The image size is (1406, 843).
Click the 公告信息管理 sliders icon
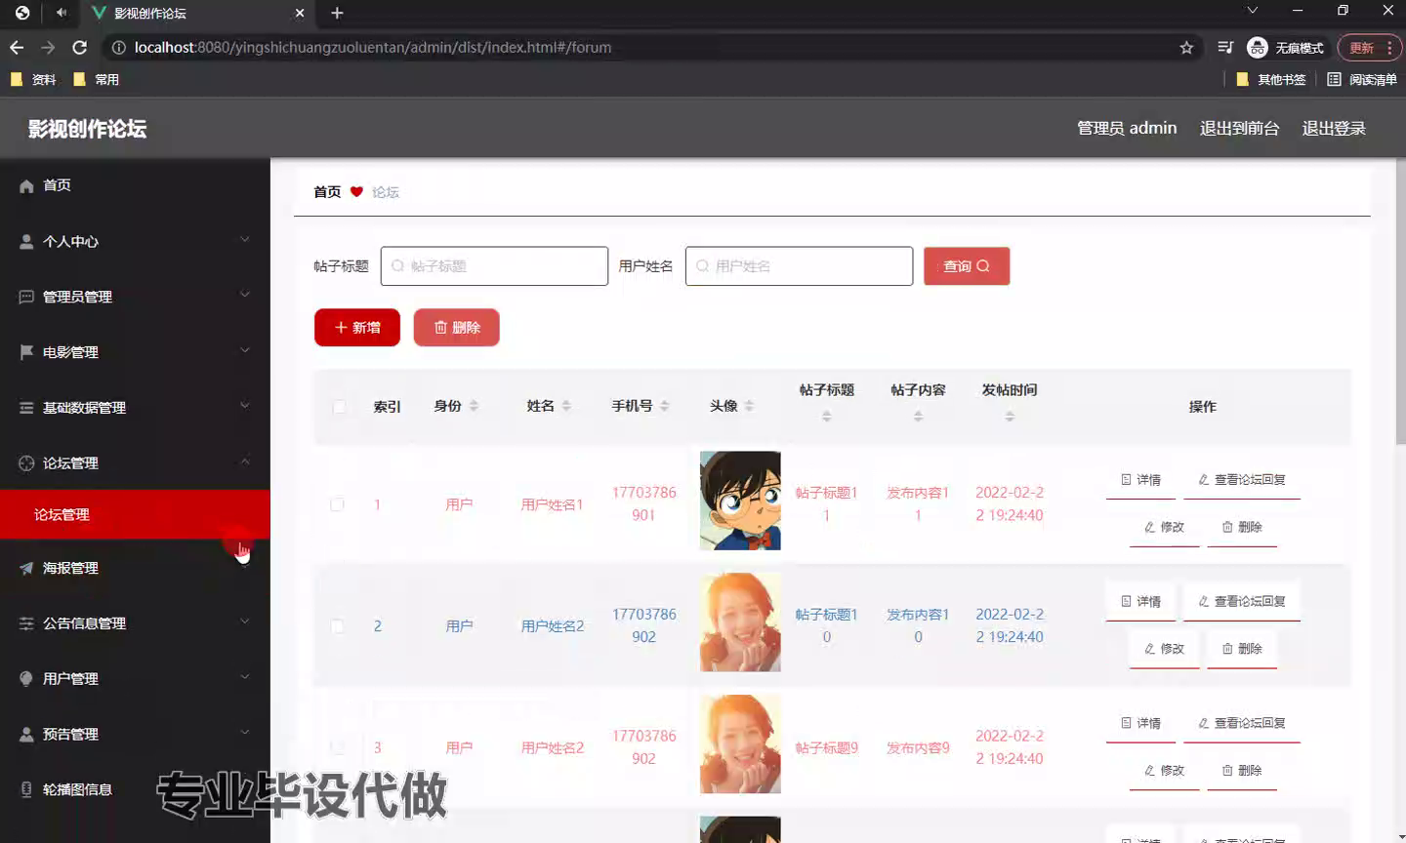click(x=26, y=623)
